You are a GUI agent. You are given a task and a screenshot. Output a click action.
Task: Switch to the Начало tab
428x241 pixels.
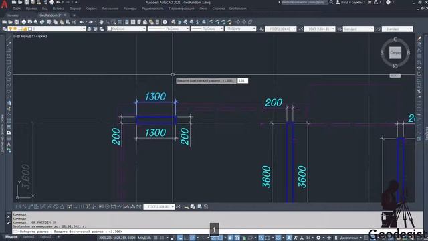[13, 15]
